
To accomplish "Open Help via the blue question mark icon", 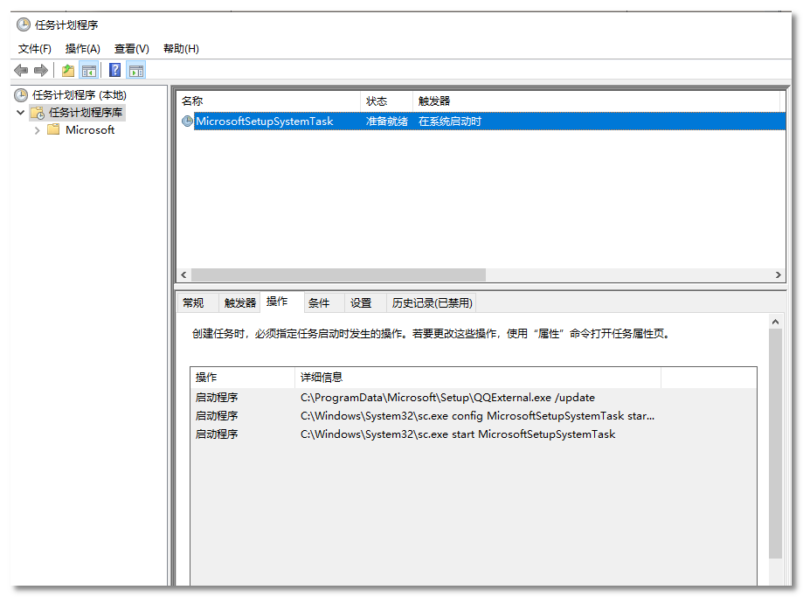I will (114, 71).
